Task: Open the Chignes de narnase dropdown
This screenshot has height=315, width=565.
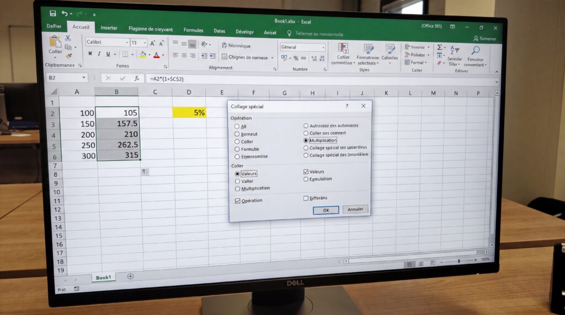Action: [x=273, y=58]
